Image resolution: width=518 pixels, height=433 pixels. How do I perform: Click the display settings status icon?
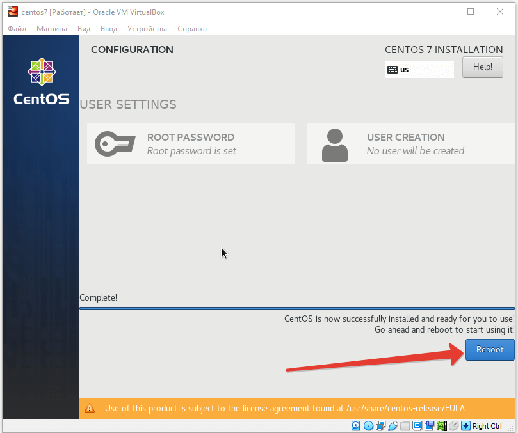417,426
